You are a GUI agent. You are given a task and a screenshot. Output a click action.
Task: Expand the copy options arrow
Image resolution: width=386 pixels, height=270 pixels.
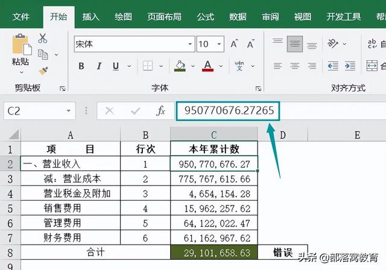(56, 55)
